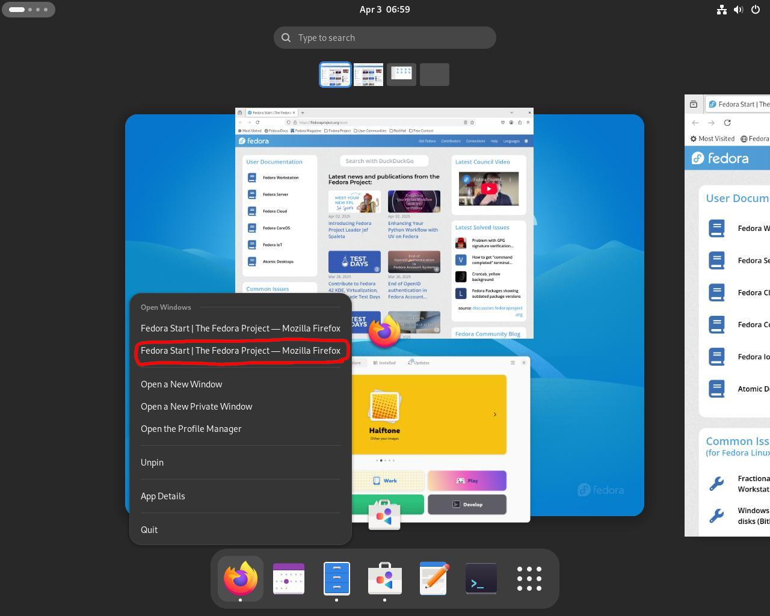This screenshot has height=616, width=770.
Task: Play the Latest Council Video with the YouTube button
Action: click(x=488, y=189)
